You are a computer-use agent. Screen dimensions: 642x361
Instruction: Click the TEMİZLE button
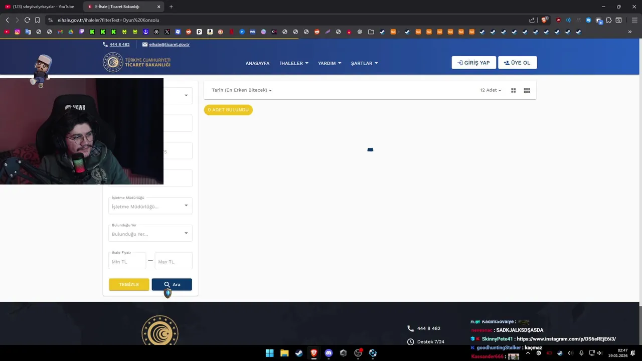129,284
